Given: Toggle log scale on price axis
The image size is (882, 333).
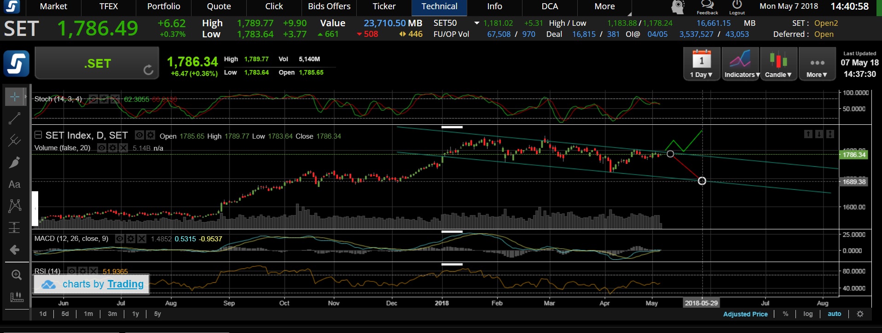Looking at the screenshot, I should pos(808,314).
